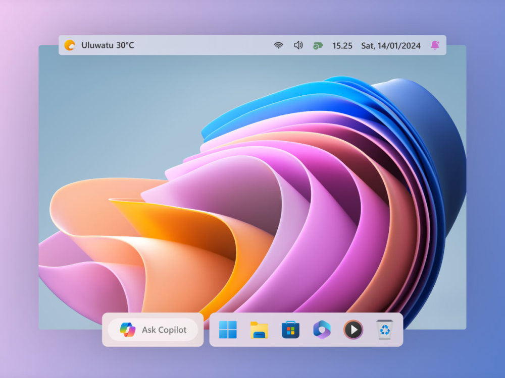Screen dimensions: 505x378
Task: Click the speaker volume icon
Action: (x=298, y=45)
